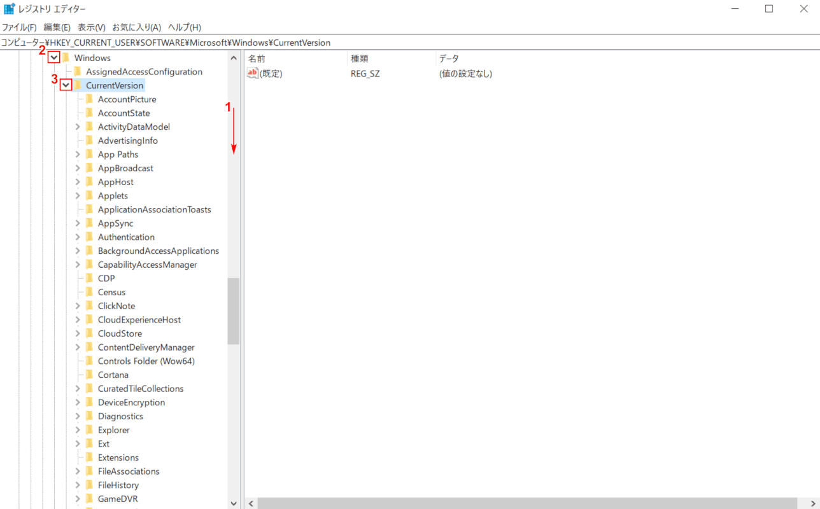Screen dimensions: 820x509
Task: Open the ファイル(F) menu
Action: tap(19, 27)
